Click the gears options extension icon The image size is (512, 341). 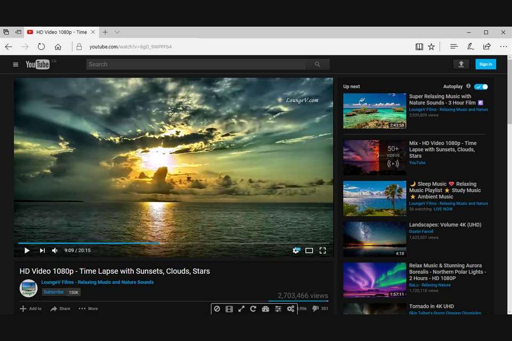291,308
